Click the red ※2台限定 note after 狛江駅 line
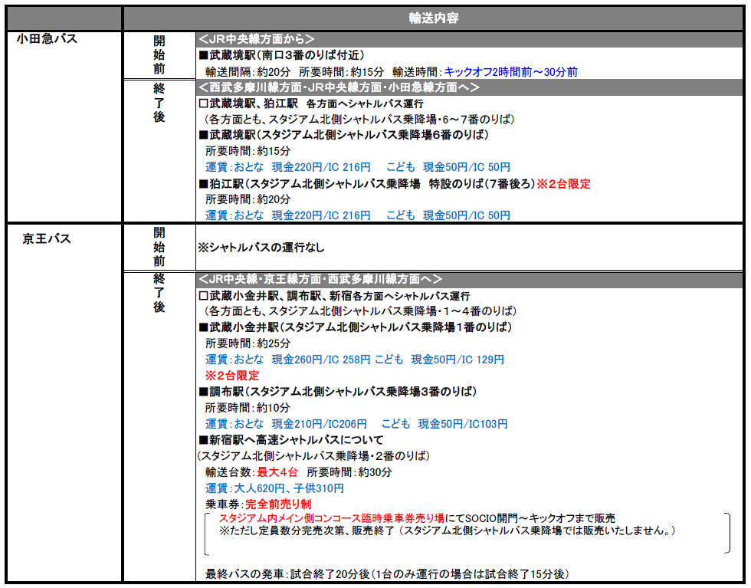The height and width of the screenshot is (588, 751). pos(562,184)
